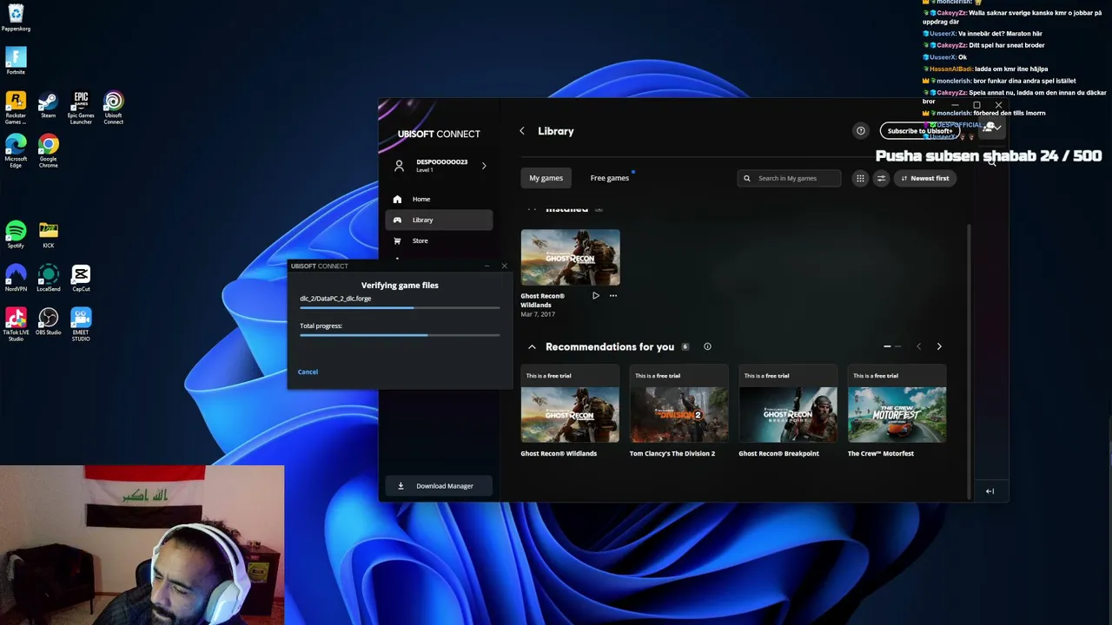Select the Spotify desktop icon
The width and height of the screenshot is (1112, 625).
[16, 234]
